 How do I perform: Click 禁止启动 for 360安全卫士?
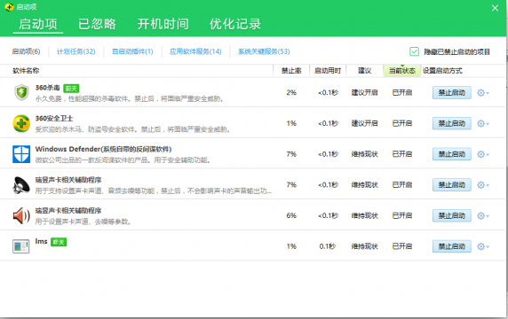coord(452,123)
